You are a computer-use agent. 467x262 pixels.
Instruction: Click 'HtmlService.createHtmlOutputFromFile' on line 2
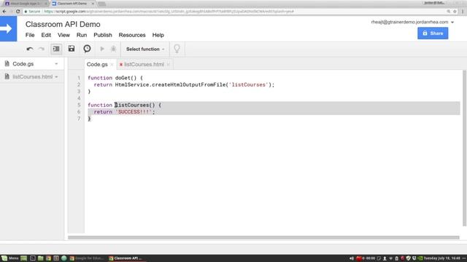[170, 84]
